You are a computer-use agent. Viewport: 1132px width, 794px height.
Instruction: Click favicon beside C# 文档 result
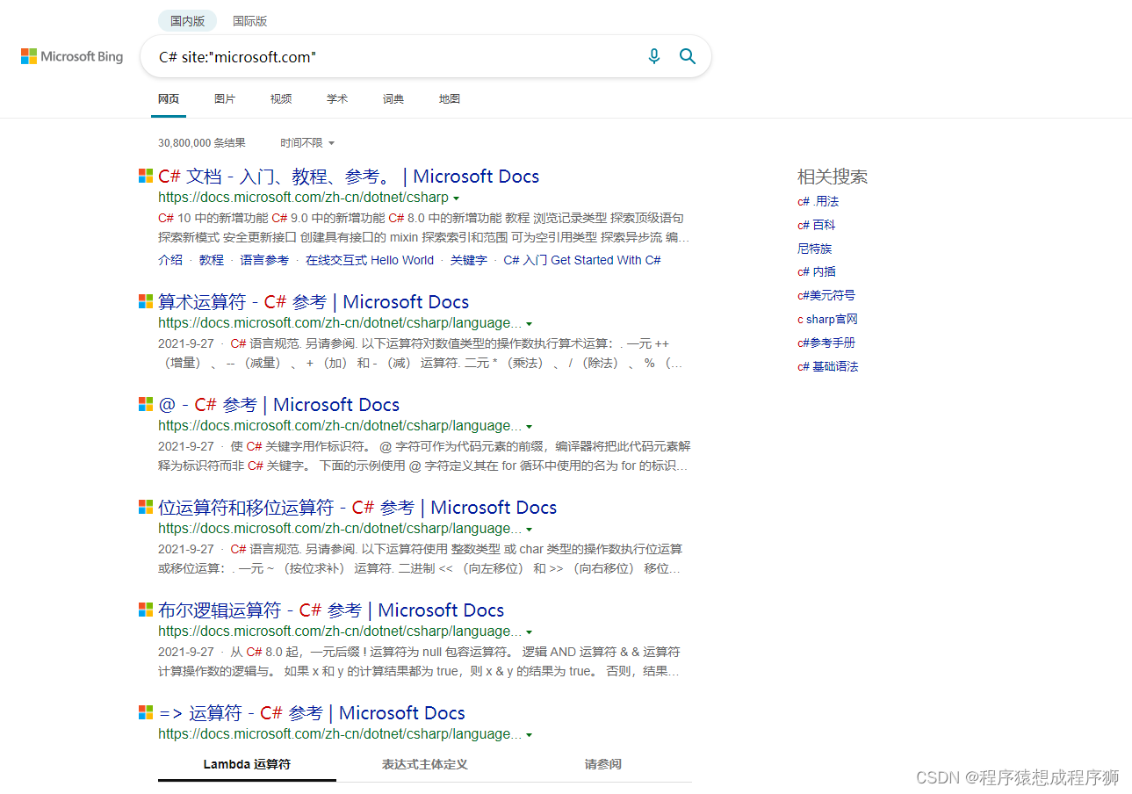click(x=146, y=177)
